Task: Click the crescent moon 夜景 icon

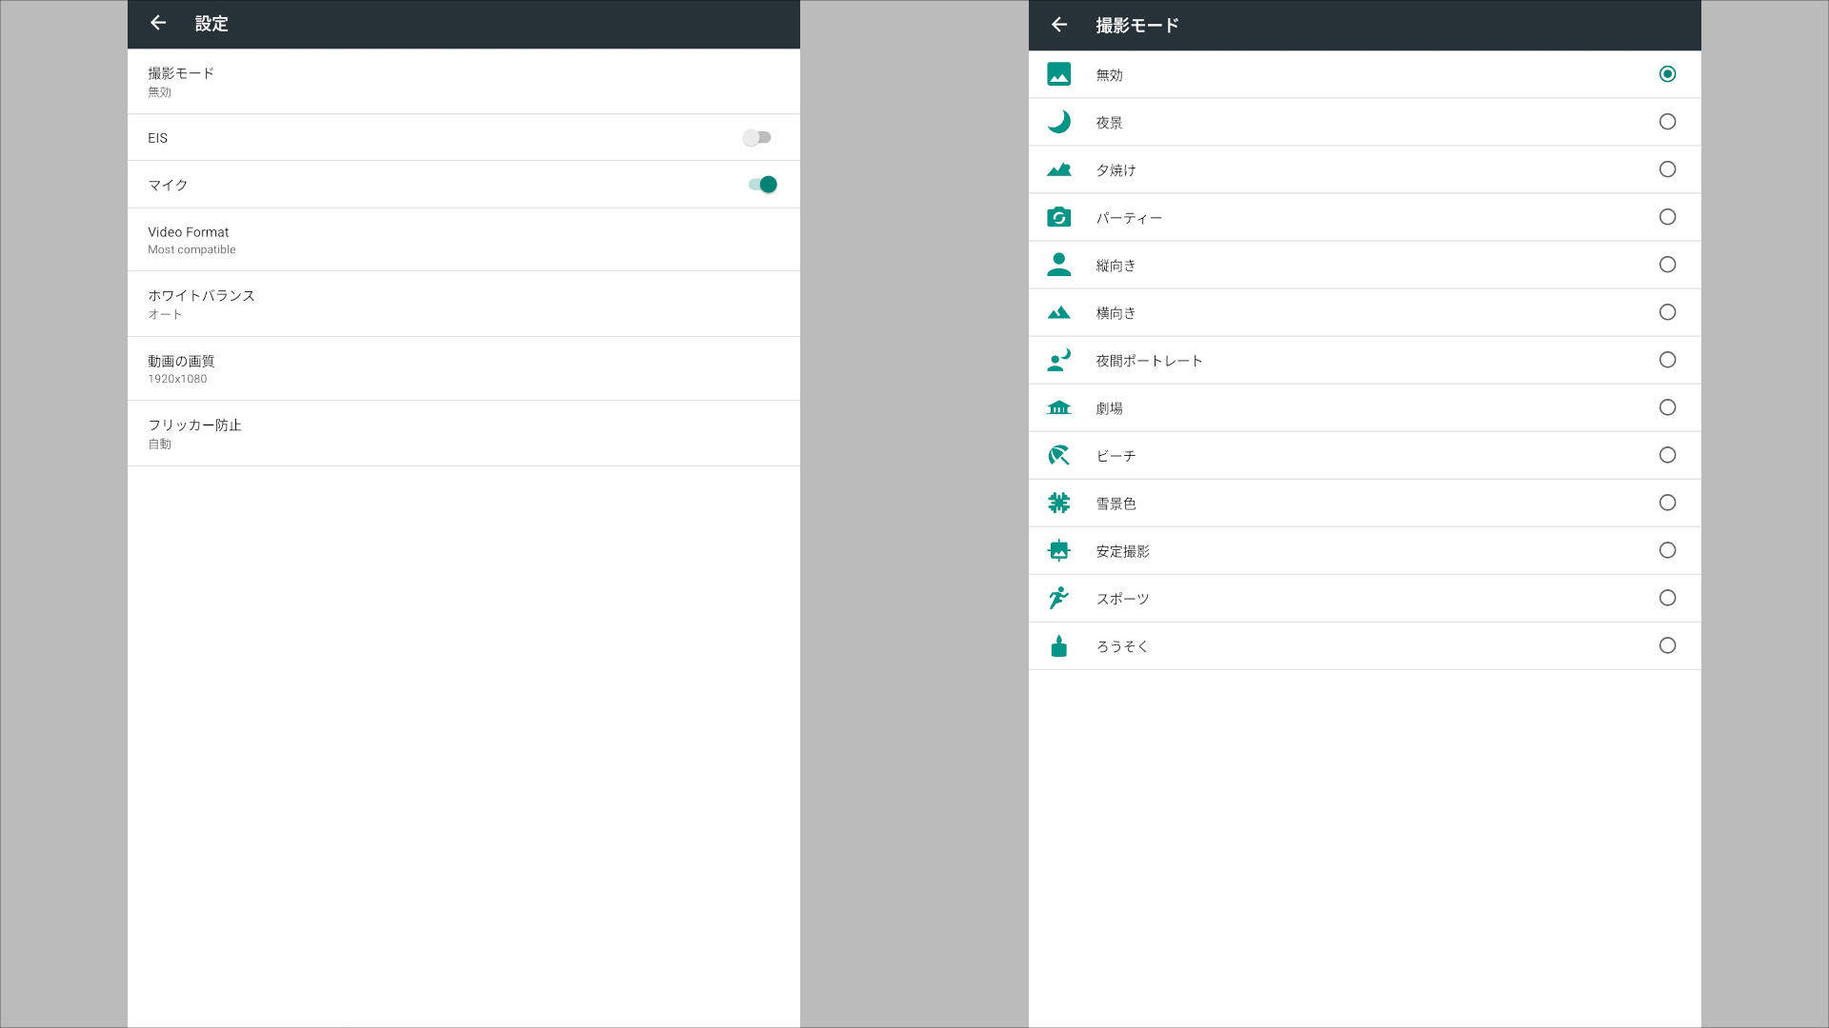Action: tap(1058, 122)
